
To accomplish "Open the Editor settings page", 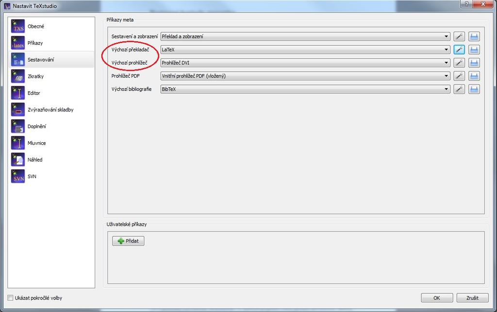I will [51, 93].
